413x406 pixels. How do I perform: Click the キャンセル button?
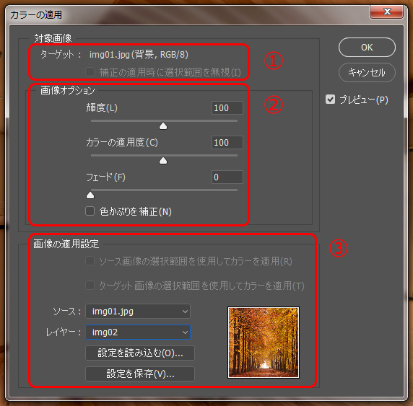367,72
